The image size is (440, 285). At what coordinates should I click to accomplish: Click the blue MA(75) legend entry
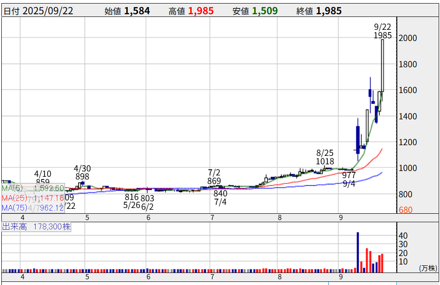click(x=33, y=208)
